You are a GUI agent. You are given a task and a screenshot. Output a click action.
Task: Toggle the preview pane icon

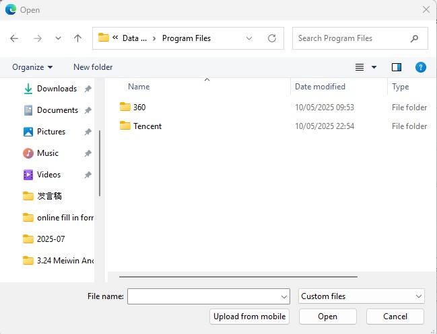pyautogui.click(x=397, y=67)
